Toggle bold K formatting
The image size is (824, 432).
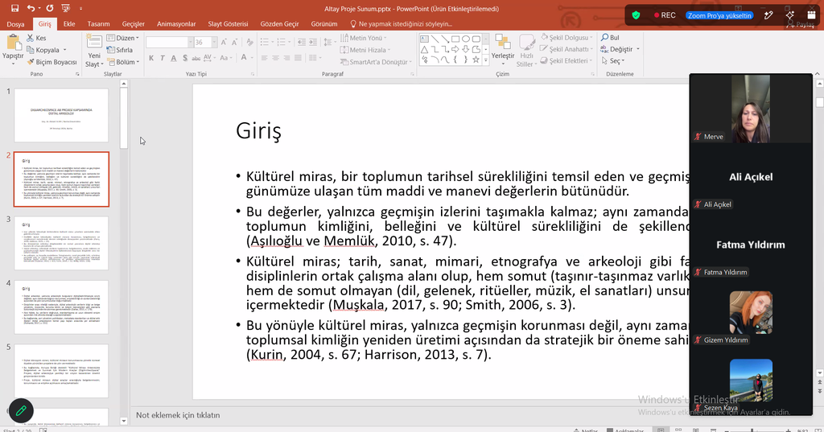coord(150,58)
